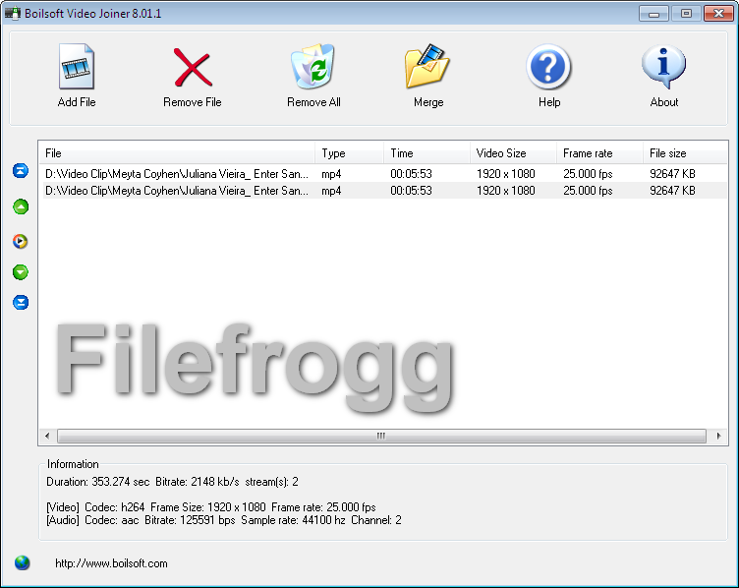This screenshot has height=588, width=739.
Task: Open Help with the blue question mark icon
Action: (548, 67)
